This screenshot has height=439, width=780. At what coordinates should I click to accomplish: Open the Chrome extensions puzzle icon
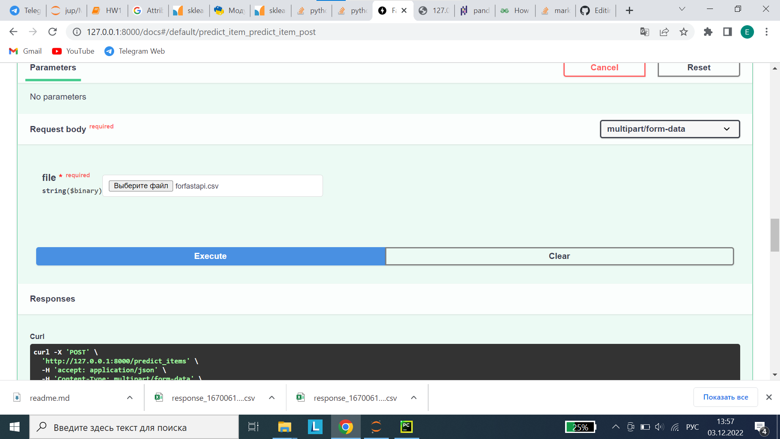[x=708, y=32]
